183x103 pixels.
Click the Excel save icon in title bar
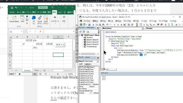tap(12, 8)
